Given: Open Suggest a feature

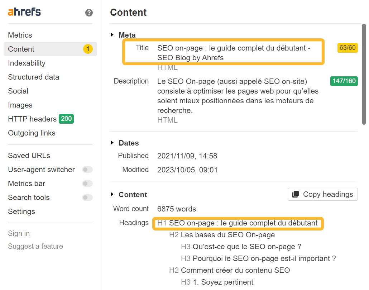Looking at the screenshot, I should pyautogui.click(x=35, y=246).
